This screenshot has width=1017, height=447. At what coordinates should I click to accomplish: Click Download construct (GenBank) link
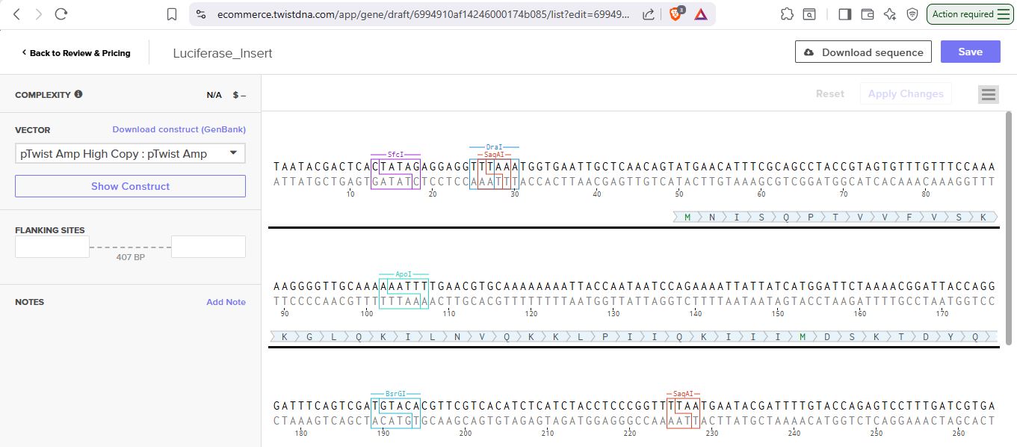coord(179,129)
